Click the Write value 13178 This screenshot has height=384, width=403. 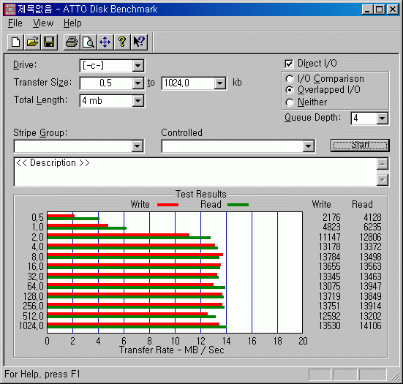pyautogui.click(x=330, y=246)
